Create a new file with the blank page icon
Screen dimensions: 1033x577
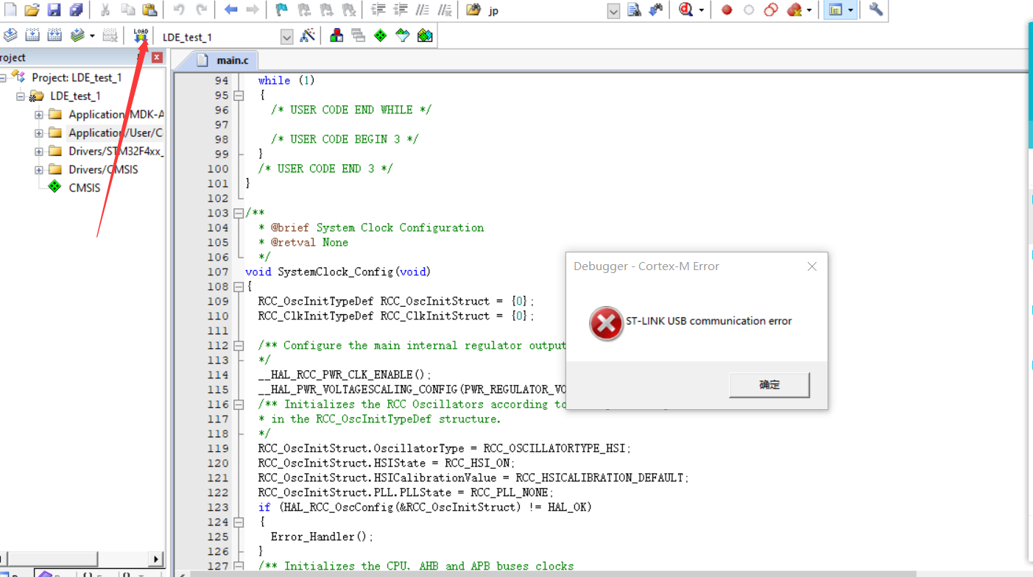[x=10, y=10]
